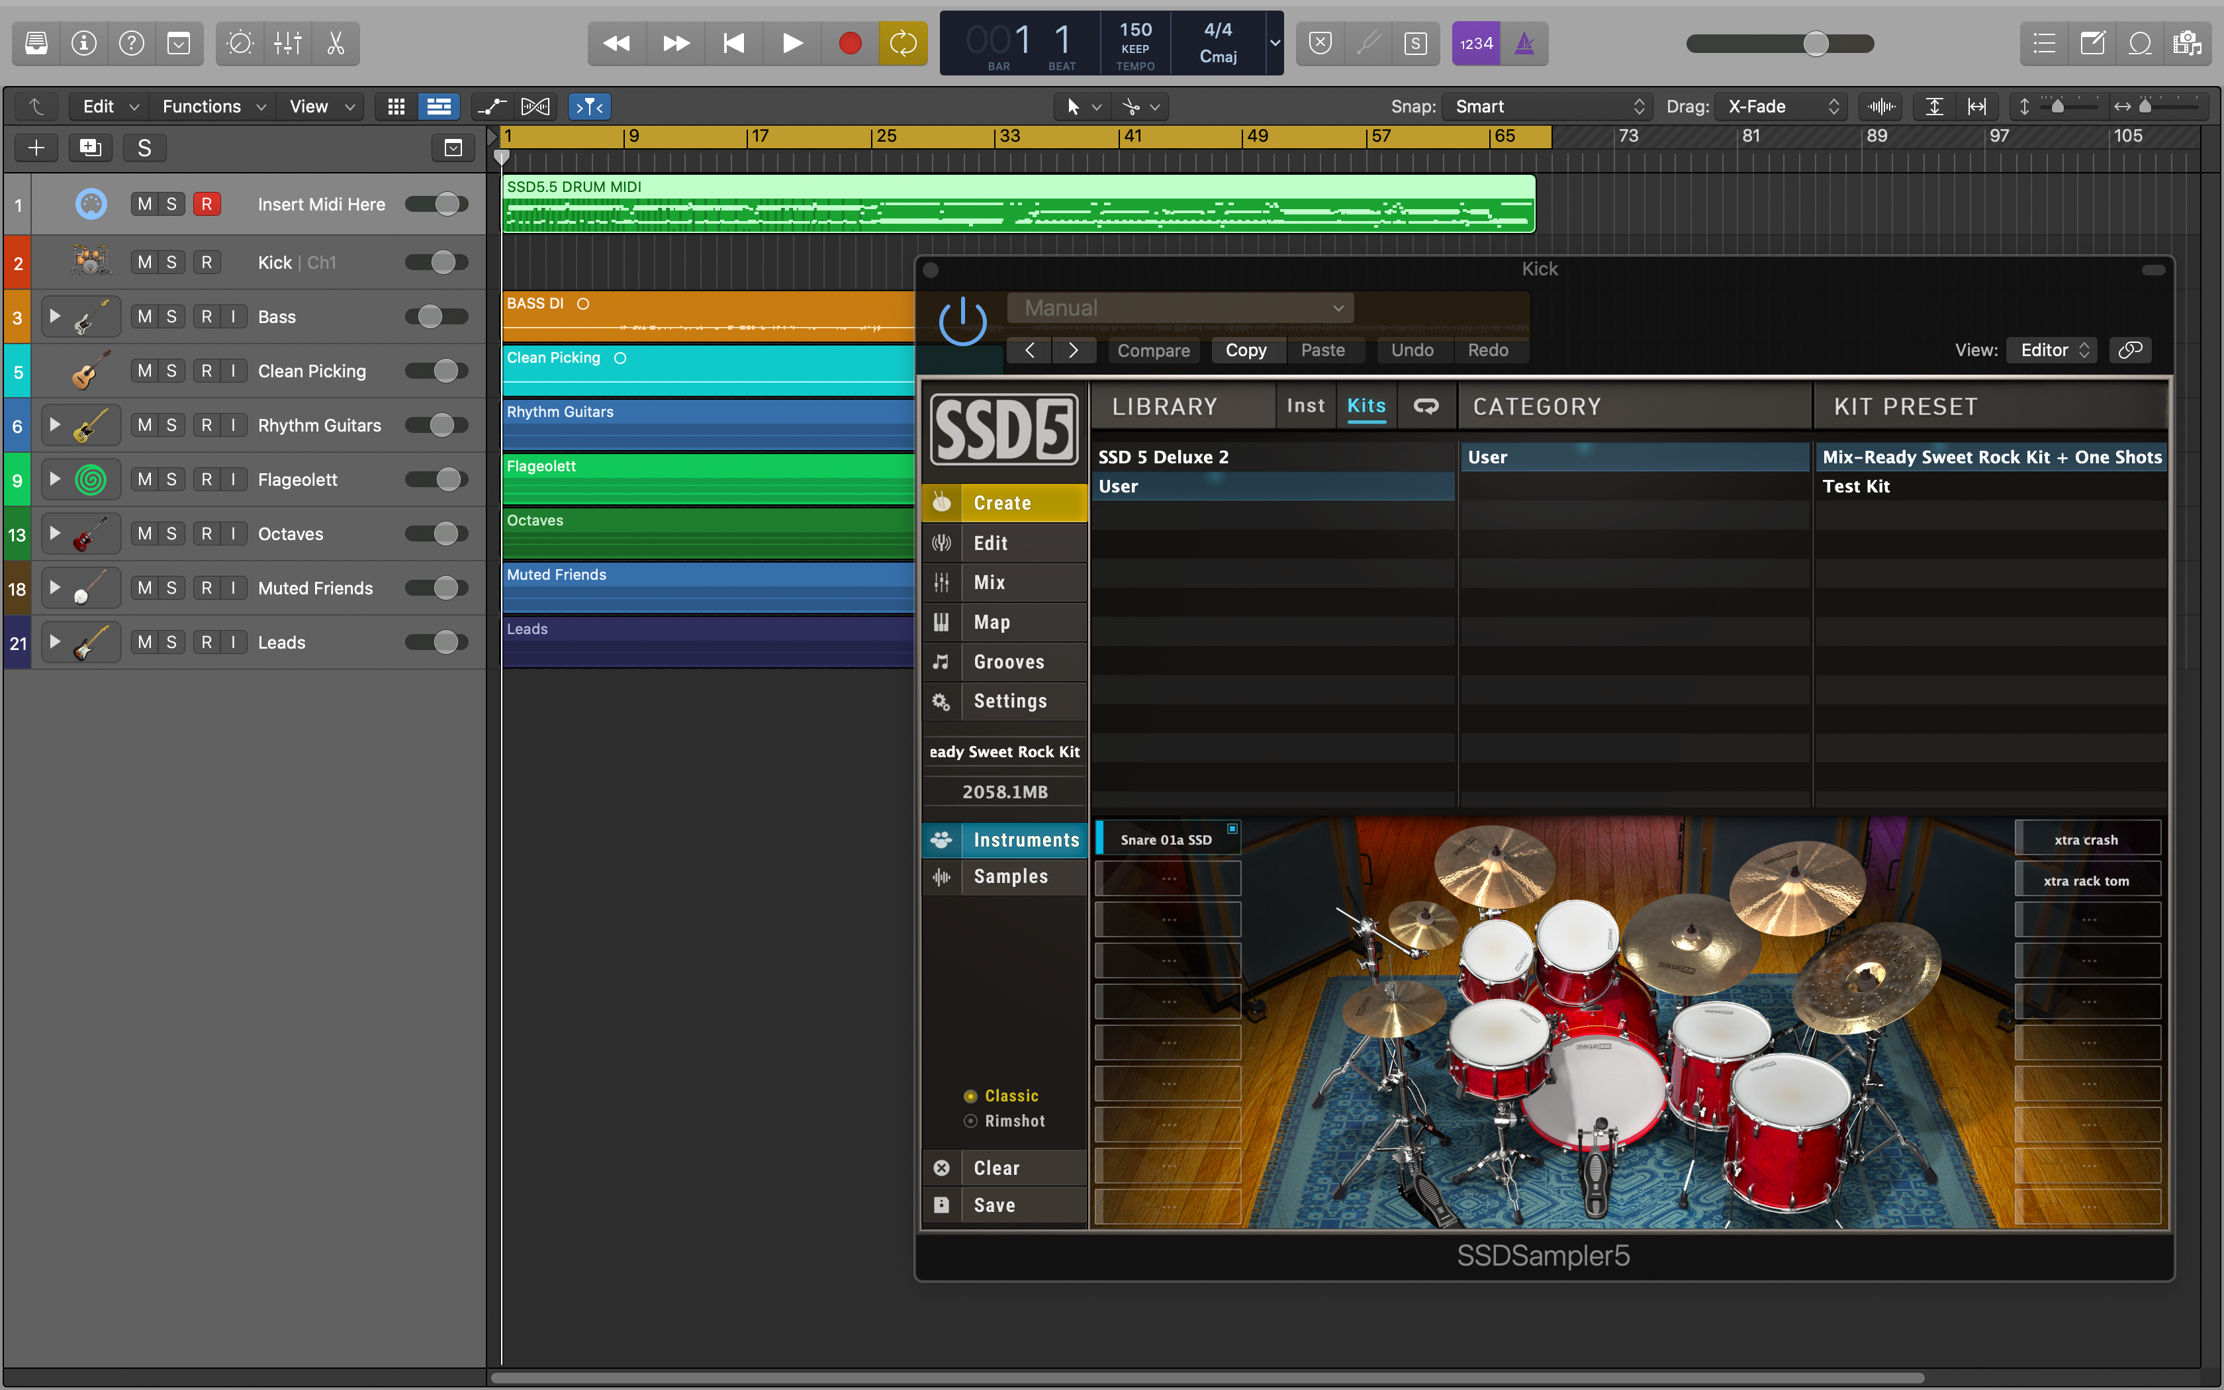Toggle the metronome click icon
This screenshot has height=1390, width=2224.
tap(1524, 43)
